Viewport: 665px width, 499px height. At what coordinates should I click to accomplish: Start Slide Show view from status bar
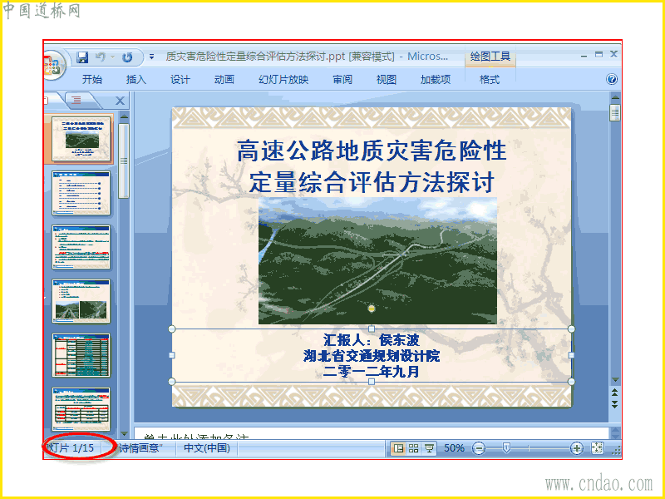[x=429, y=448]
